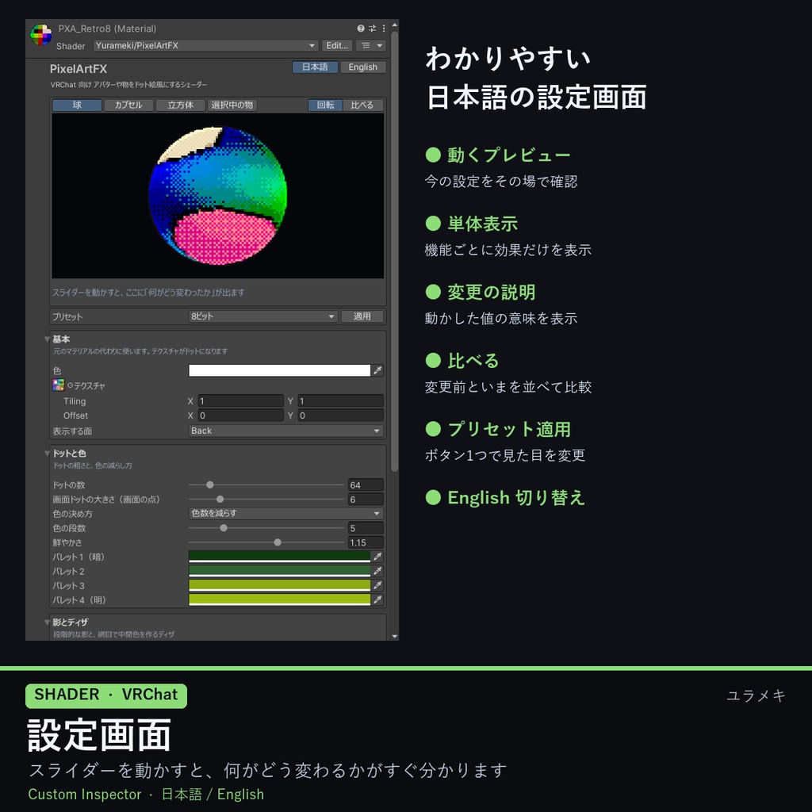Toggle 比べる comparison view
The height and width of the screenshot is (812, 812).
(362, 105)
